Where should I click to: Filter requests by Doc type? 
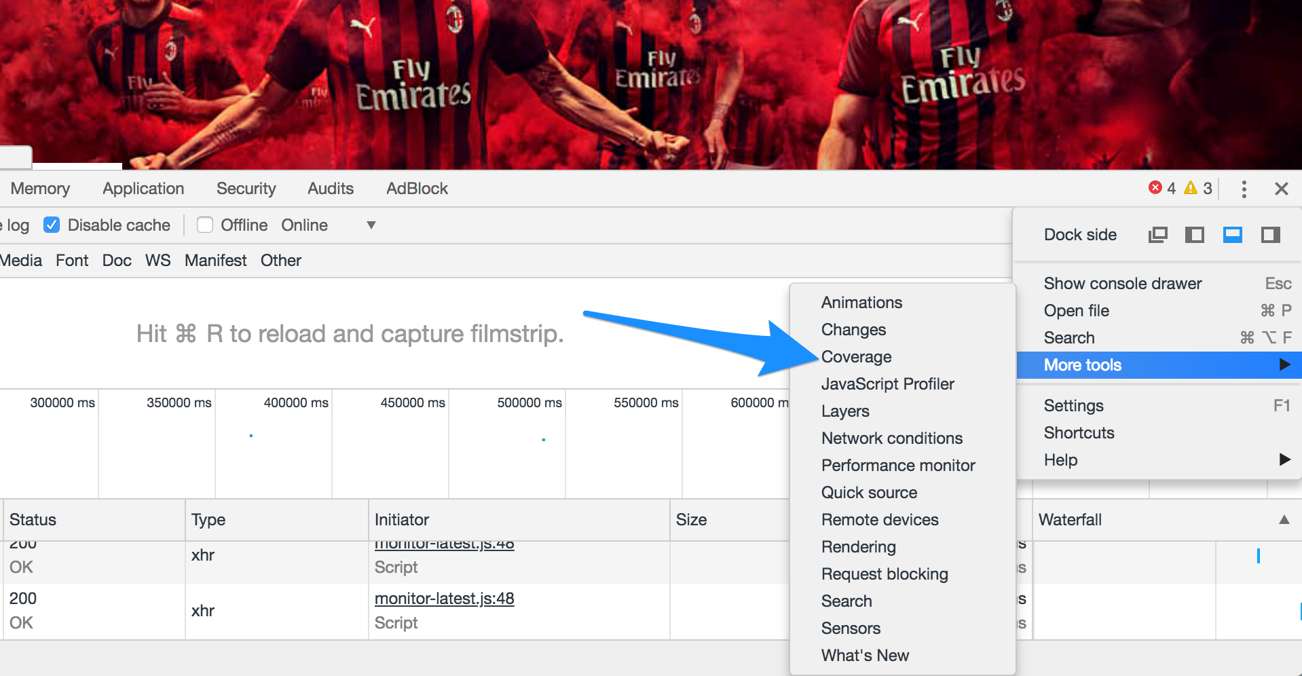point(117,261)
